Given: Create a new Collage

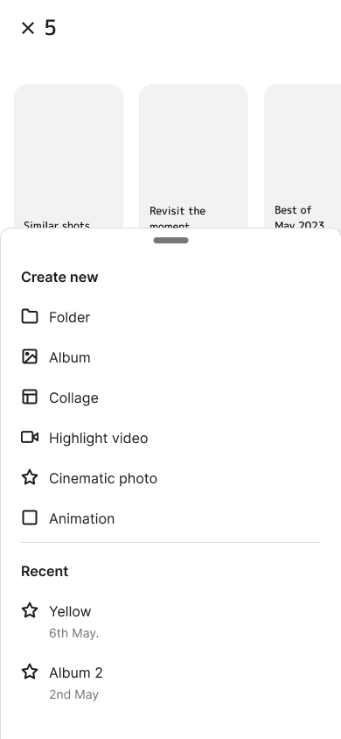Looking at the screenshot, I should [170, 398].
